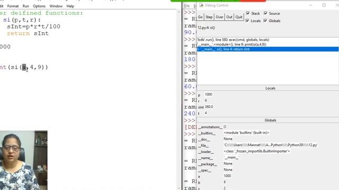Click the editor scrollbar up arrow

point(179,12)
